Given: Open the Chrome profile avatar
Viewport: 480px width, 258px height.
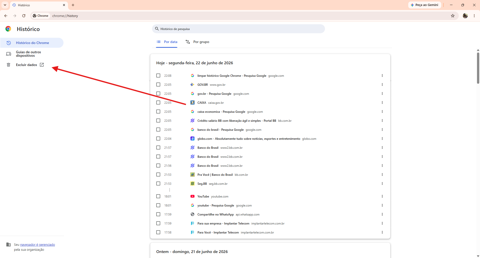Looking at the screenshot, I should [465, 16].
